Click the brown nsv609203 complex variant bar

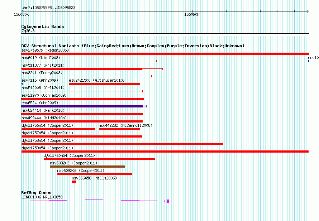[x=87, y=167]
